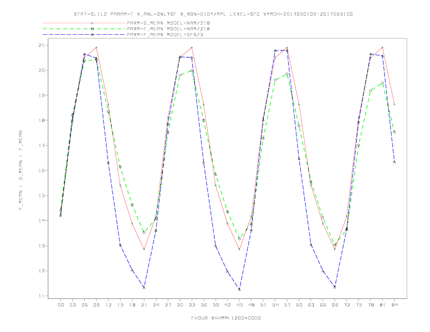The width and height of the screenshot is (430, 332).
Task: Click the chart title starting with STAT=SL1L2
Action: 213,14
